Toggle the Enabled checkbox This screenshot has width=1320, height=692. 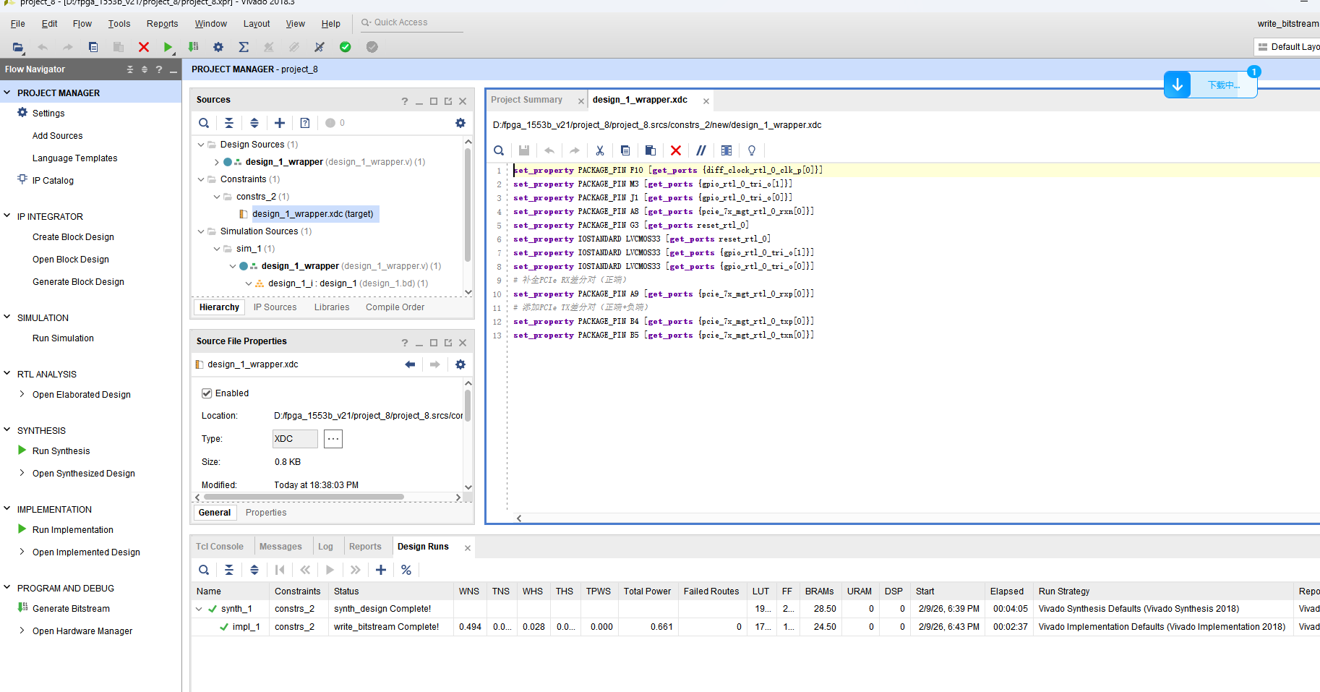point(207,393)
